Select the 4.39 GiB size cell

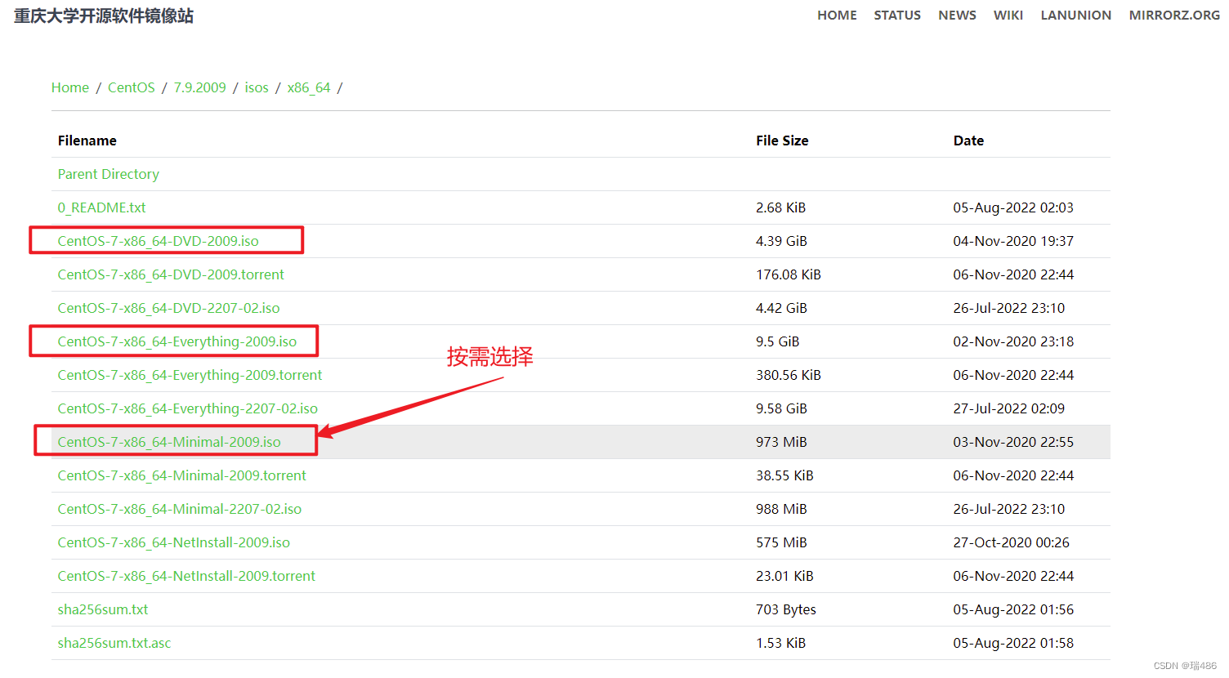781,241
